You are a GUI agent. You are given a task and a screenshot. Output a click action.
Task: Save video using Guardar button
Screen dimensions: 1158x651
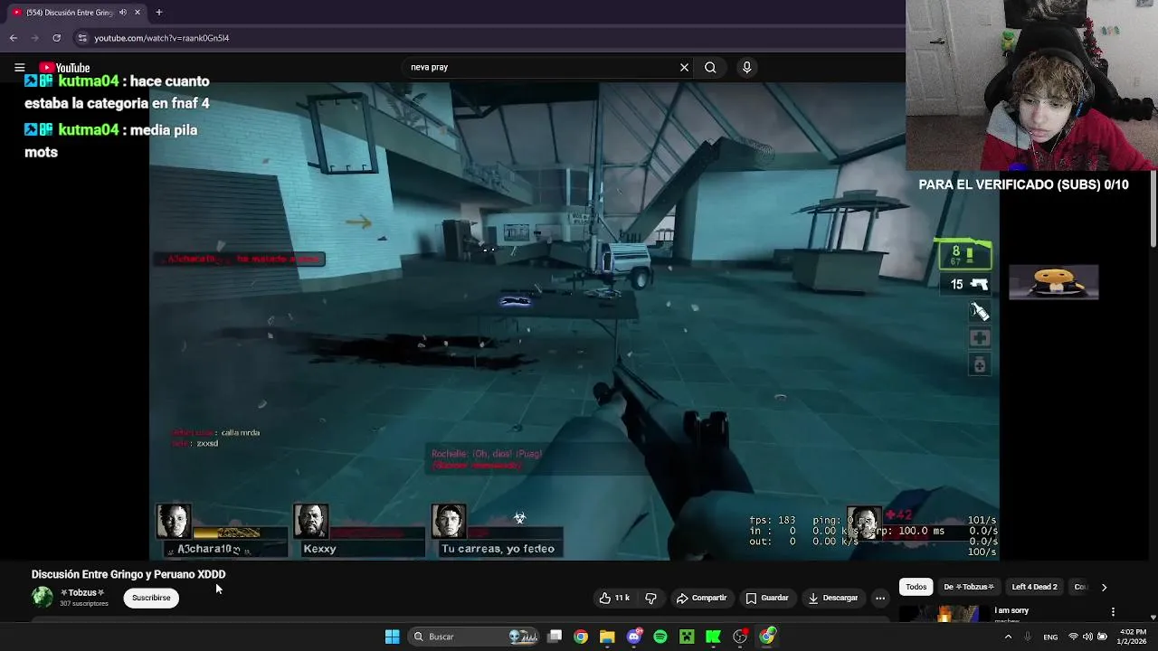click(x=767, y=598)
